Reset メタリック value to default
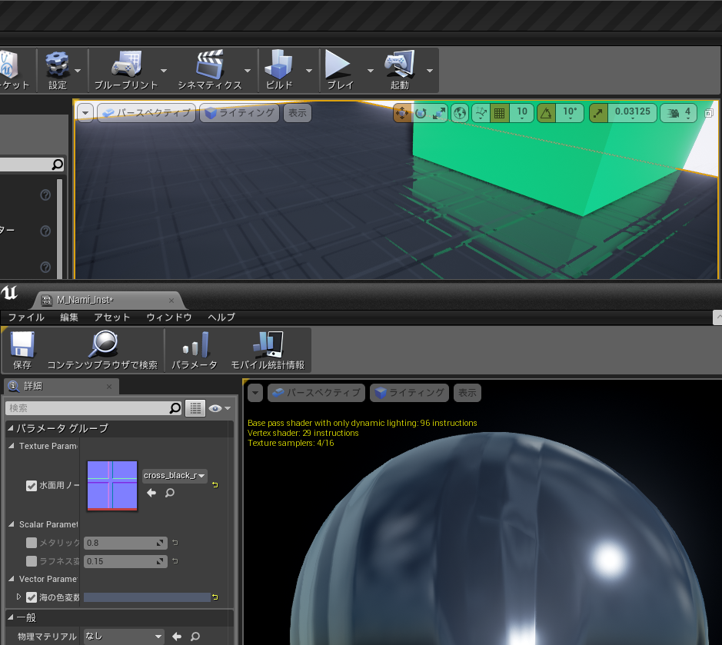Screen dimensions: 722x645 click(x=175, y=543)
